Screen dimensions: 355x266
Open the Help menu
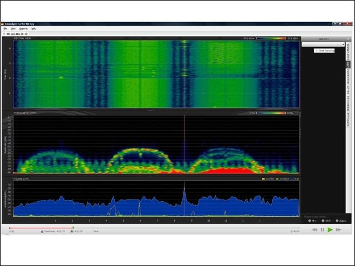34,29
